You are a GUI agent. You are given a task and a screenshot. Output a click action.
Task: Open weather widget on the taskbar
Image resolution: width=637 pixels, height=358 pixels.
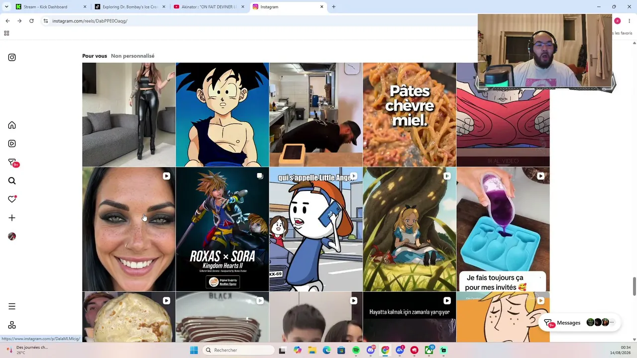click(27, 350)
